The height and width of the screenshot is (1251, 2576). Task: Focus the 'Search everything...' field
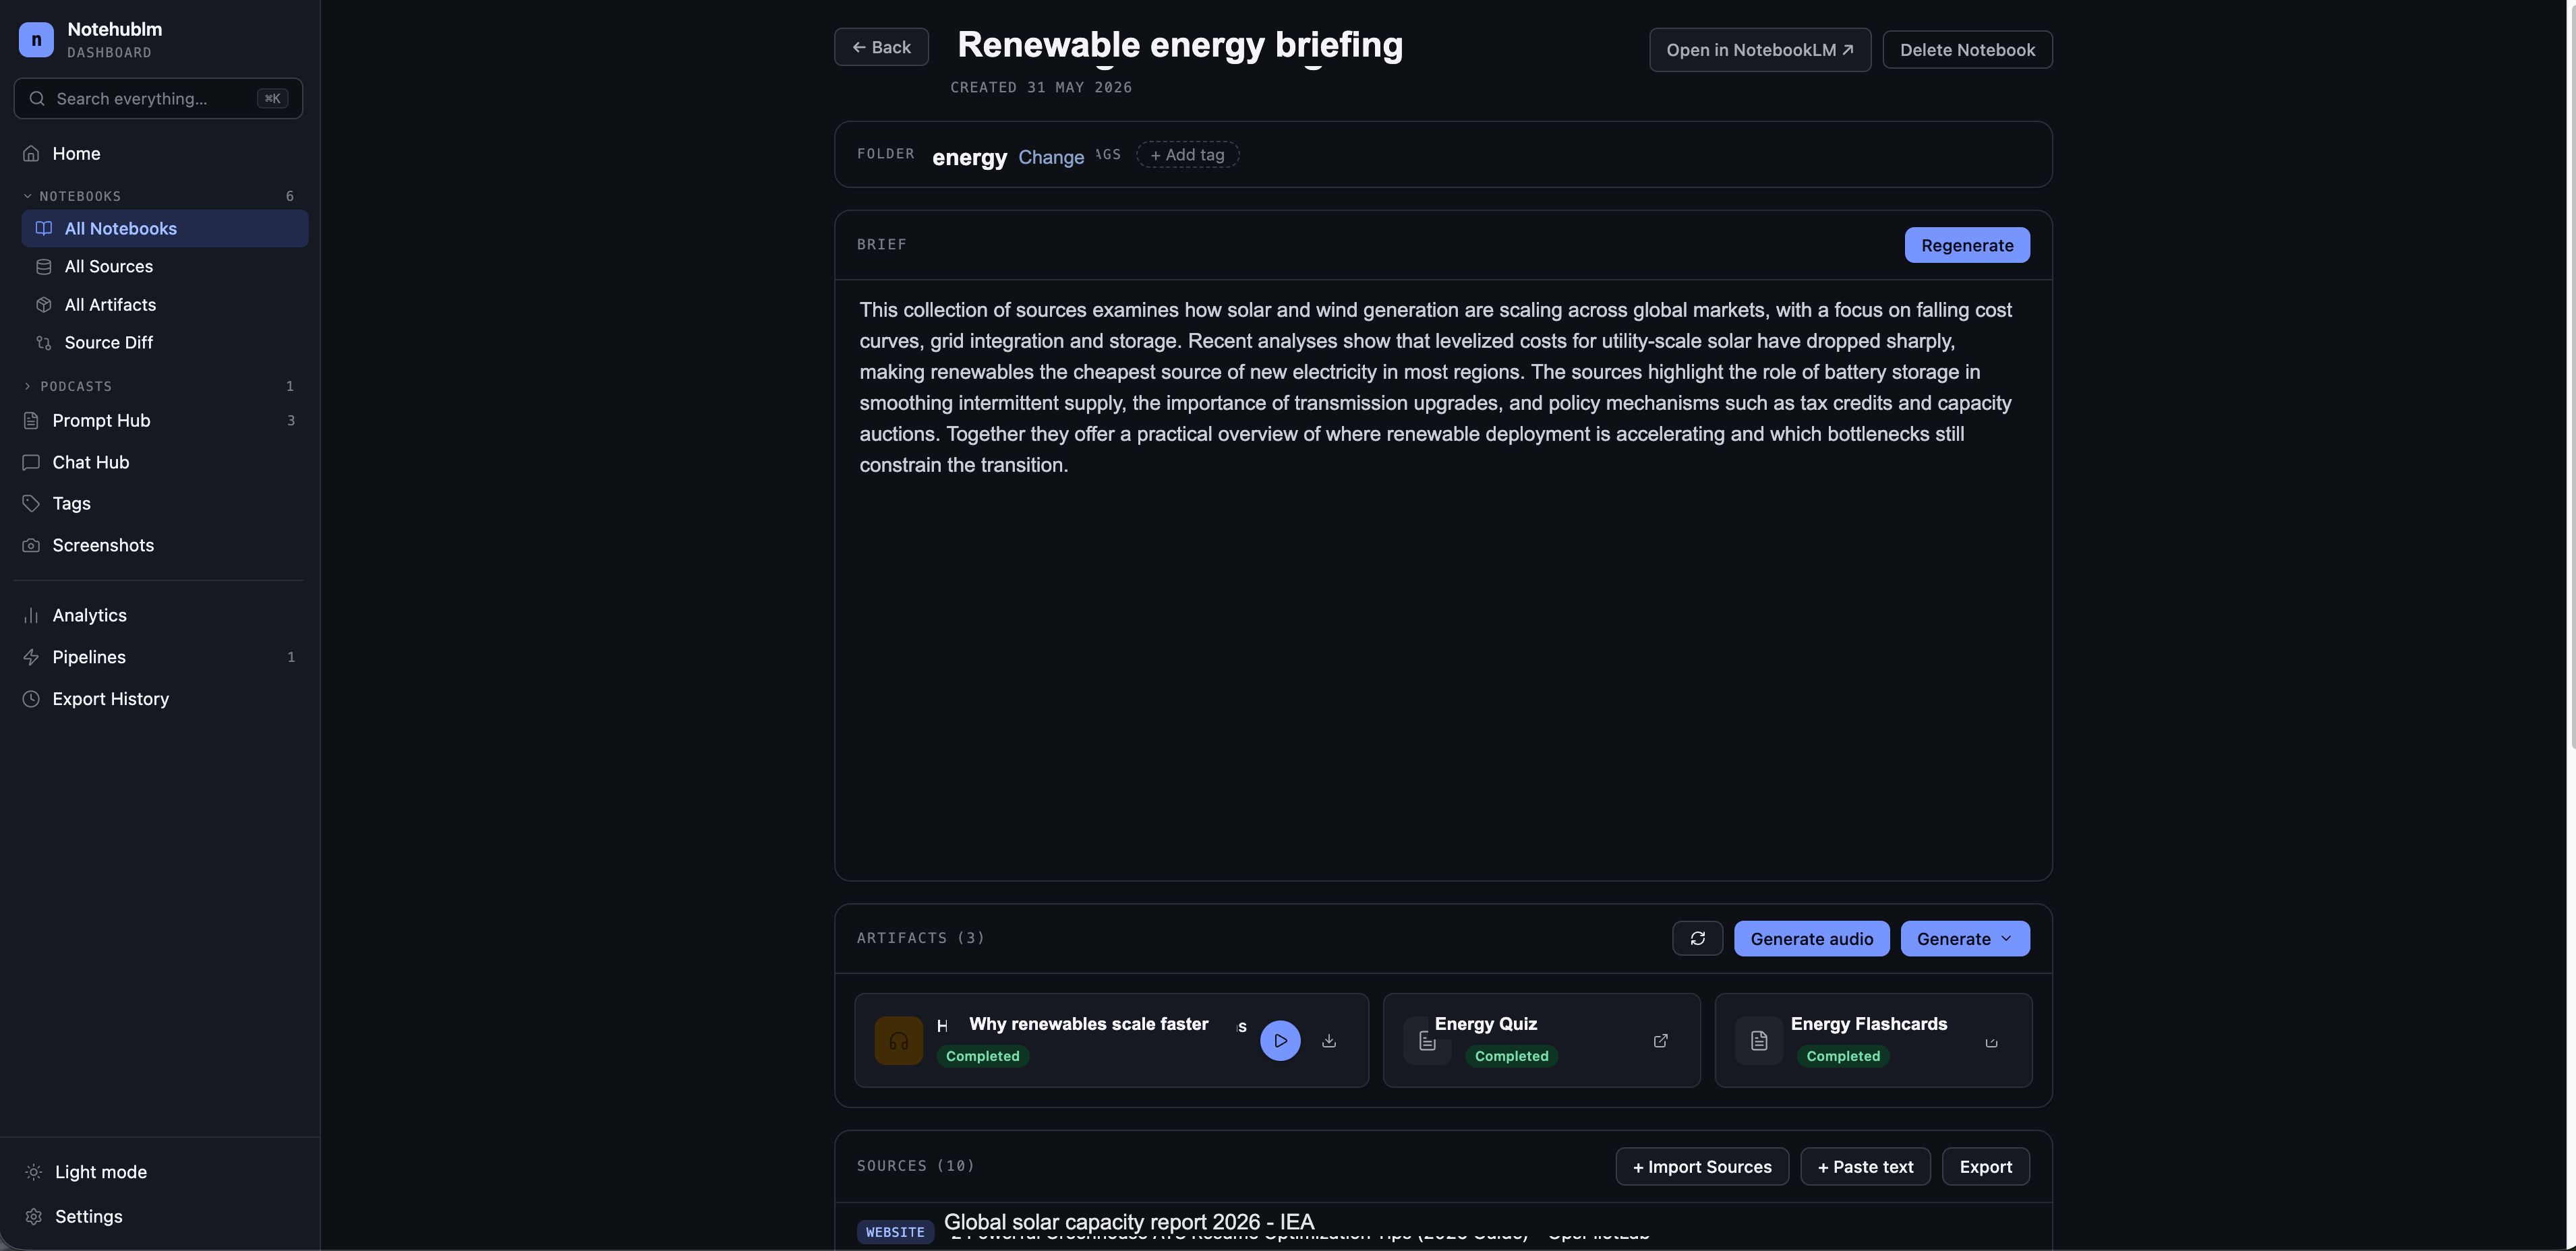[x=158, y=98]
